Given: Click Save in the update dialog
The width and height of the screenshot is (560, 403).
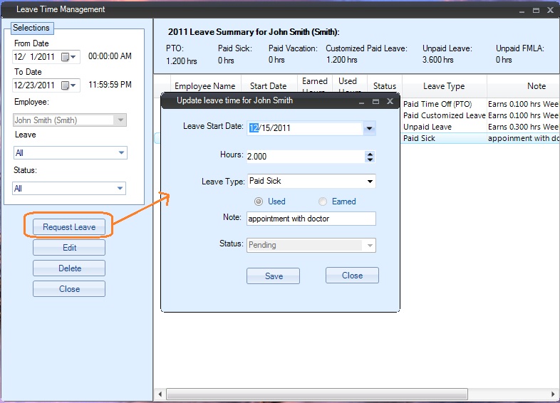Looking at the screenshot, I should coord(273,276).
